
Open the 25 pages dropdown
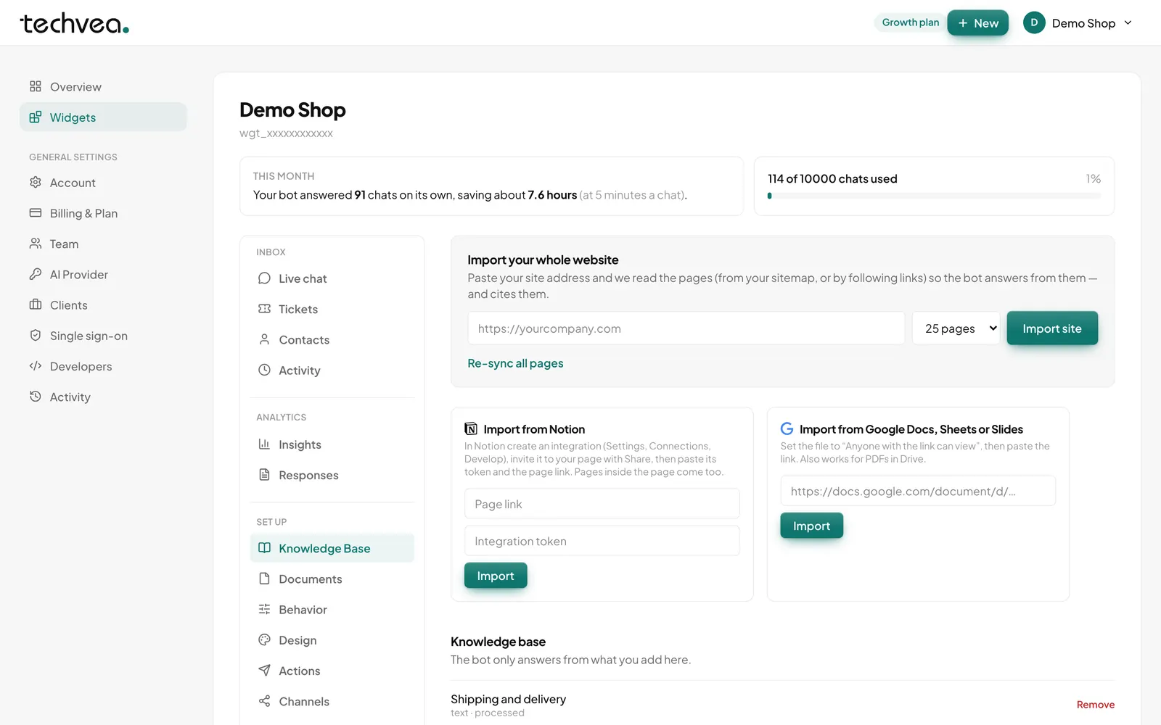coord(956,328)
